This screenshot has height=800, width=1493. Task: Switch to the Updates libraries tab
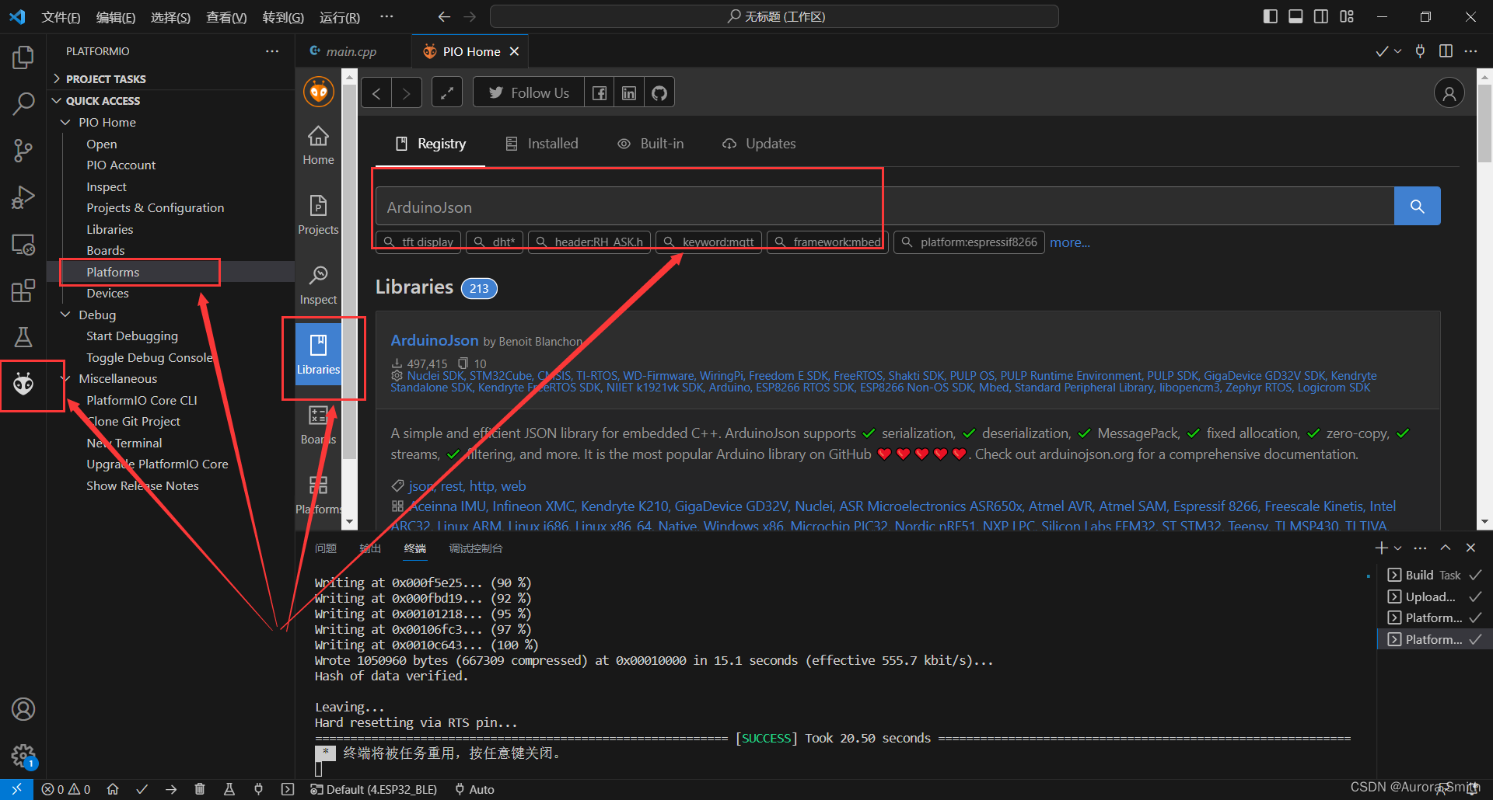(x=759, y=144)
